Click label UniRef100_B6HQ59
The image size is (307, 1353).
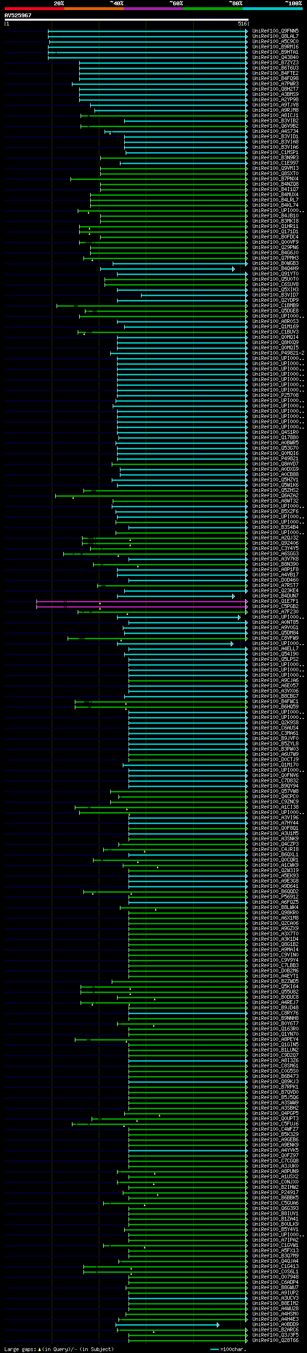(x=275, y=706)
